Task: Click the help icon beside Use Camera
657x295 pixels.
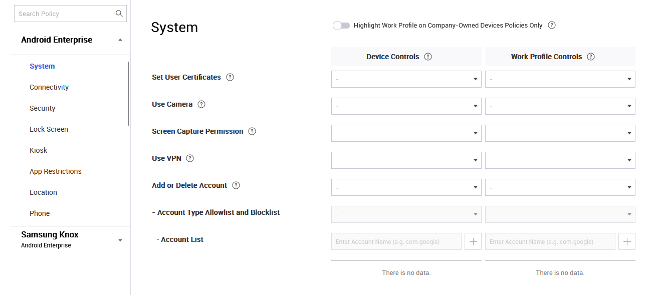Action: 201,104
